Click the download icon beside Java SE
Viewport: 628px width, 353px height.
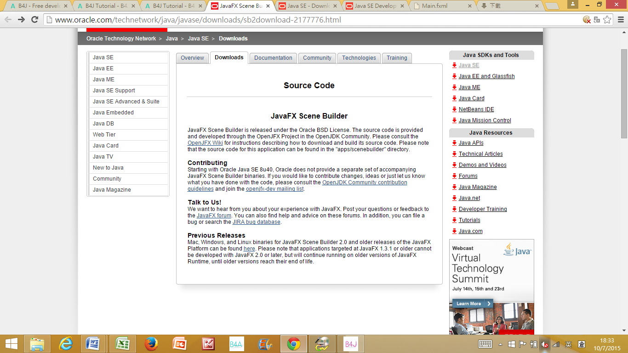[x=454, y=65]
